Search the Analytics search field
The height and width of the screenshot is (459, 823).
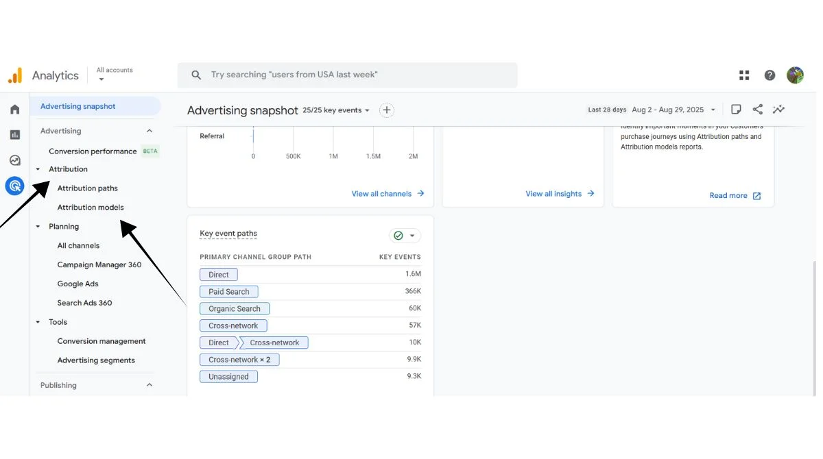(x=347, y=75)
